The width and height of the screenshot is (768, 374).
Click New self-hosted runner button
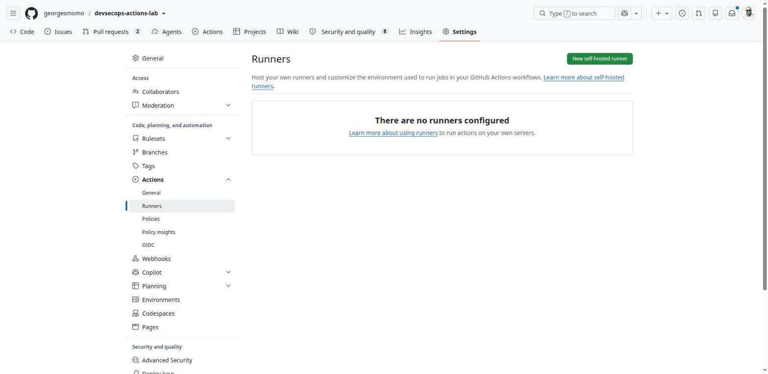coord(600,59)
